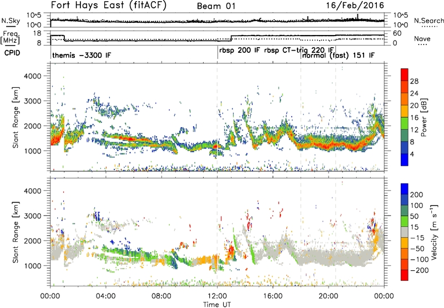The height and width of the screenshot is (308, 444).
Task: Click the '18' frequency axis tick
Action: (x=37, y=33)
